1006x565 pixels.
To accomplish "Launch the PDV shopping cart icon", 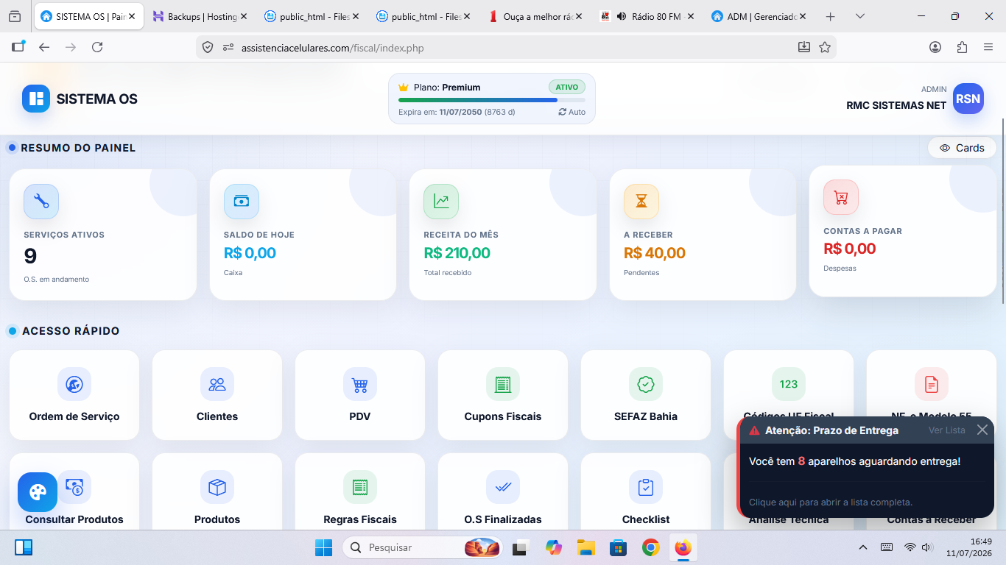I will click(360, 384).
